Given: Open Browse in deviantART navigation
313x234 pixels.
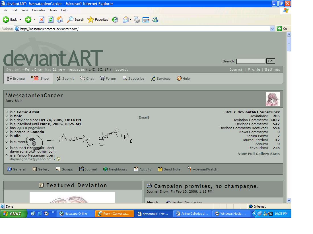Looking at the screenshot, I should 16,78.
